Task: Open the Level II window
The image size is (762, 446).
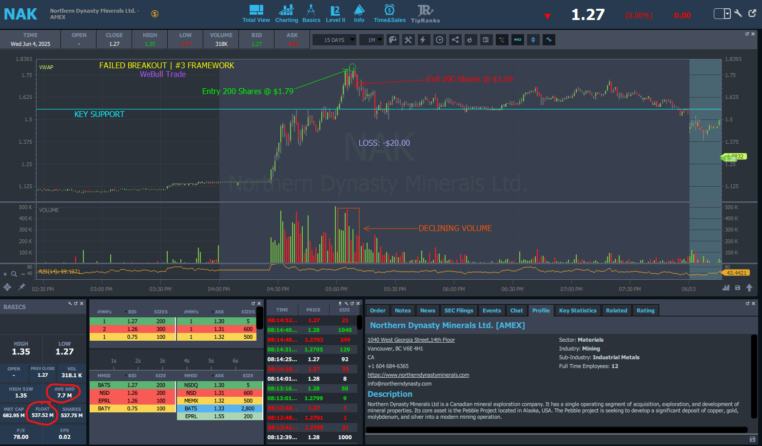Action: (335, 14)
